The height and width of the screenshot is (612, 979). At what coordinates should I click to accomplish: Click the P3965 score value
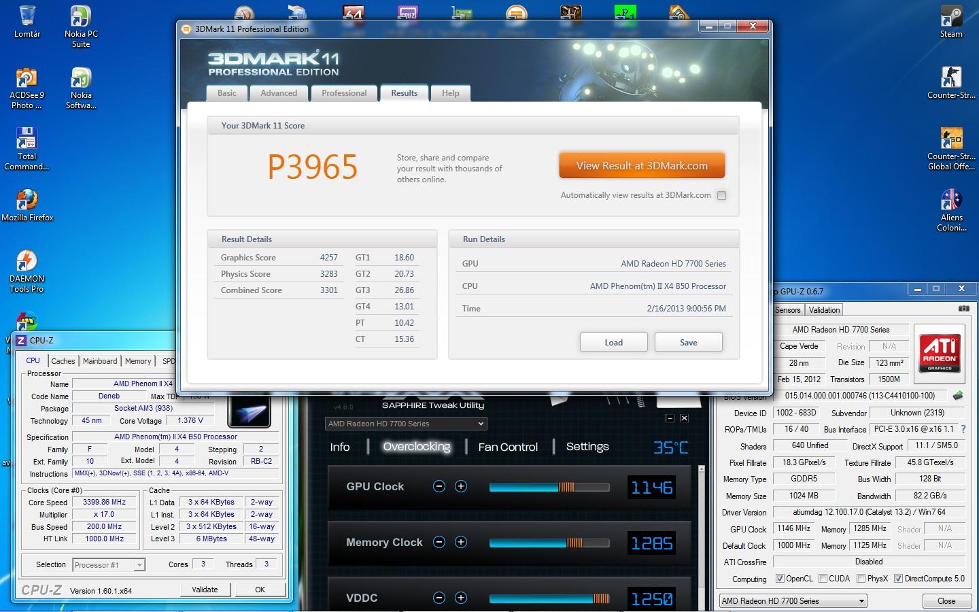point(312,167)
